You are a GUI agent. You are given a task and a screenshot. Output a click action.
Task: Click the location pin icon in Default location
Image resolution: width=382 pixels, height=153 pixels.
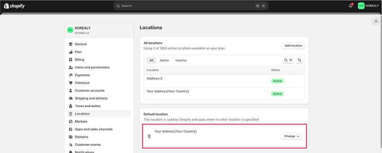click(149, 136)
